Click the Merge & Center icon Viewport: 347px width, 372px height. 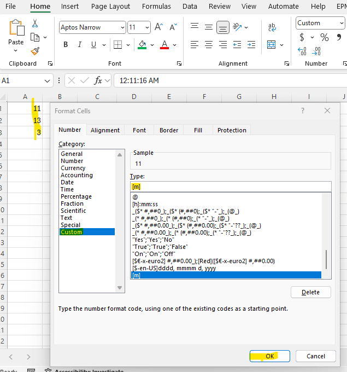pos(271,45)
